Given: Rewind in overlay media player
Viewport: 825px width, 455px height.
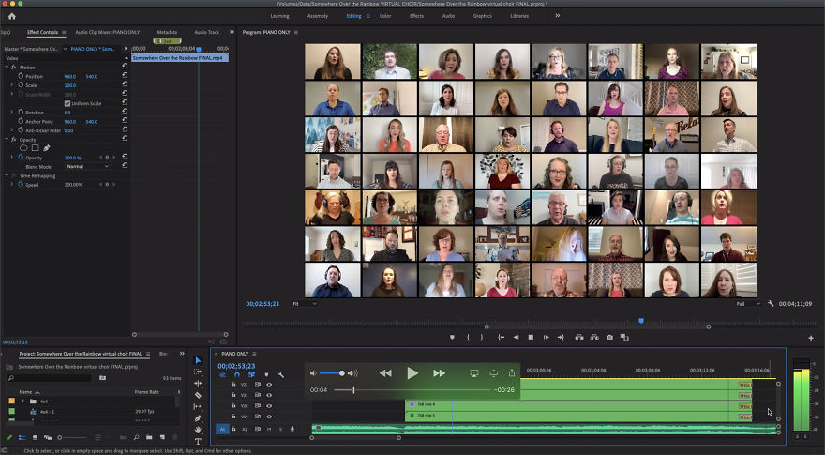Looking at the screenshot, I should coord(385,373).
